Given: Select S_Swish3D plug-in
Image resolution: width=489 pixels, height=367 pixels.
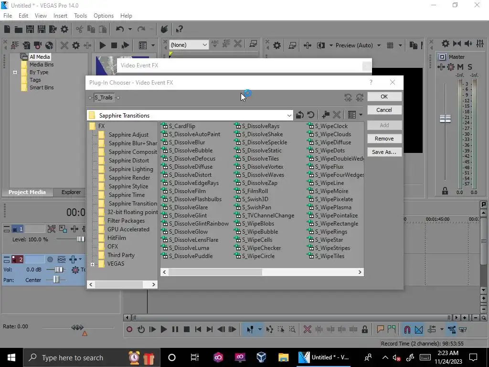Looking at the screenshot, I should 255,199.
